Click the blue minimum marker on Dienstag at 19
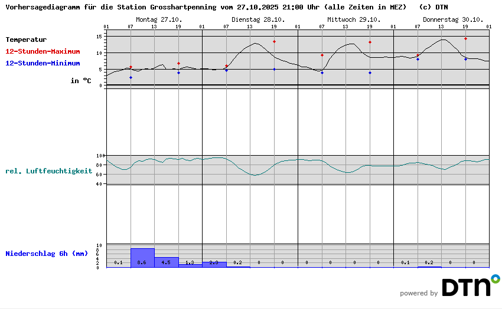This screenshot has height=309, width=502. pyautogui.click(x=274, y=69)
